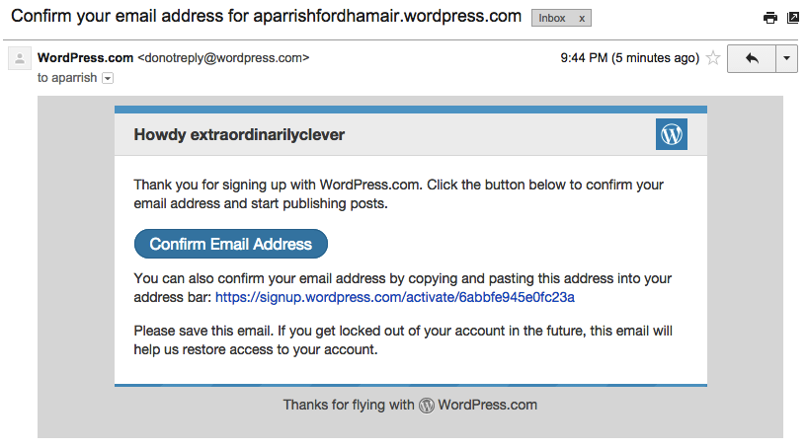Reply using the arrow button
The image size is (807, 448).
(752, 58)
